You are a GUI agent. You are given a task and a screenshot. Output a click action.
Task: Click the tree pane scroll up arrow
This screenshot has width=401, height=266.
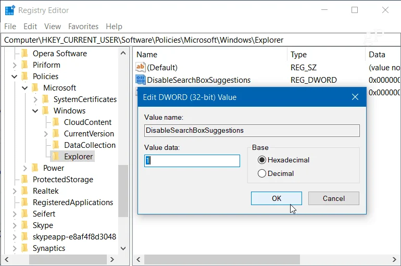(x=123, y=53)
